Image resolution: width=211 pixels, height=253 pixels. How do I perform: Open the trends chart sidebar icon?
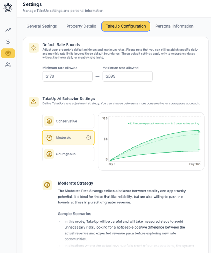(8, 30)
